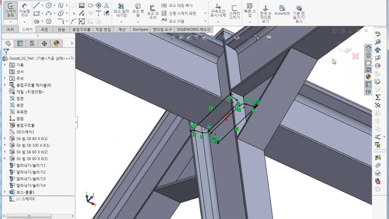Expand the 용접구조물 테이블(8) node

click(5, 85)
